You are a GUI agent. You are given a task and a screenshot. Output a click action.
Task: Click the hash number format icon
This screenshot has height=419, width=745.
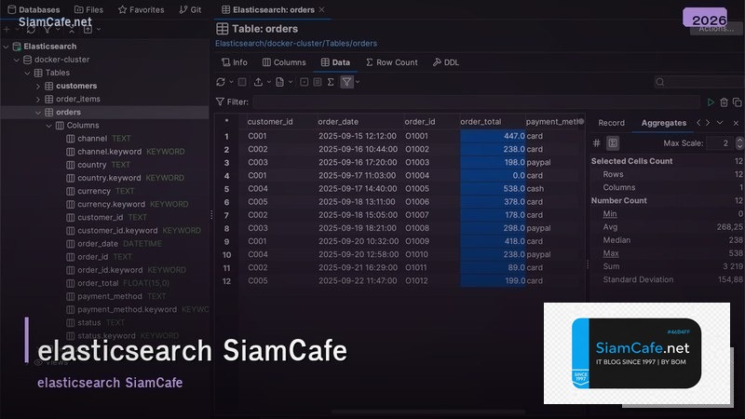click(597, 143)
